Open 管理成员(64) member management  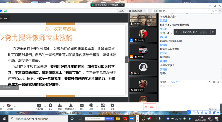(70, 107)
